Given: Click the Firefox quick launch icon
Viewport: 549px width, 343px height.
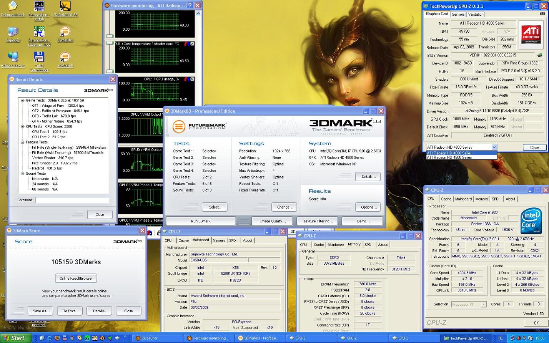Looking at the screenshot, I should click(57, 338).
